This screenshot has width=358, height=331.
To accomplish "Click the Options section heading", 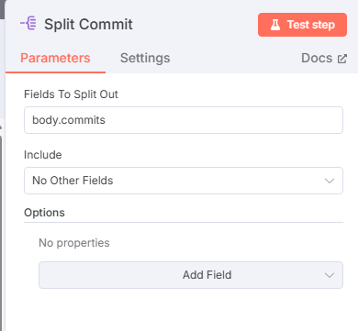I will point(44,213).
